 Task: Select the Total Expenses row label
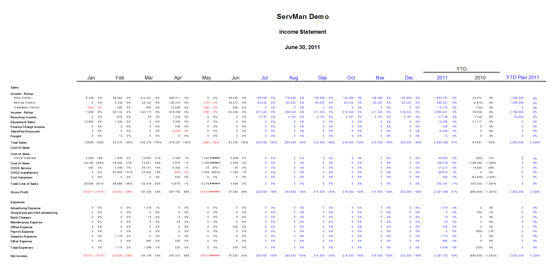22,248
